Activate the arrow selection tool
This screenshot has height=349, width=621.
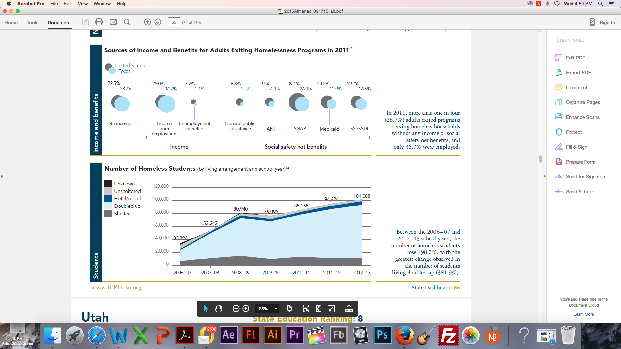tap(206, 309)
